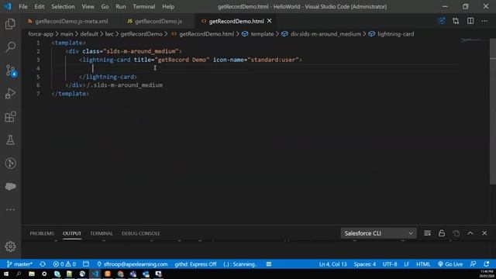496x279 pixels.
Task: Open the Help menu
Action: tap(168, 6)
